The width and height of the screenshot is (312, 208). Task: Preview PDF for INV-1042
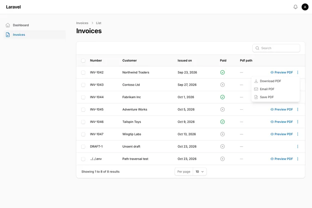click(281, 73)
